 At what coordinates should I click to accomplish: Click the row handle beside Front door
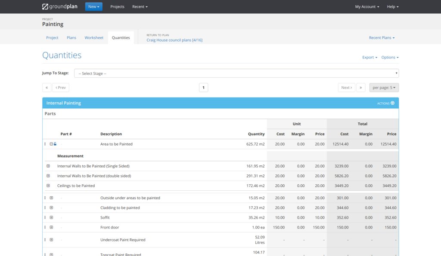tap(45, 228)
